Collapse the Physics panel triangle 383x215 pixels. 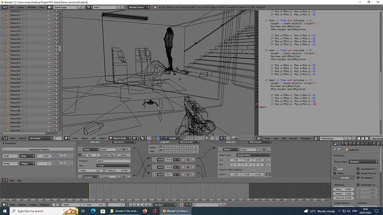pyautogui.click(x=335, y=156)
